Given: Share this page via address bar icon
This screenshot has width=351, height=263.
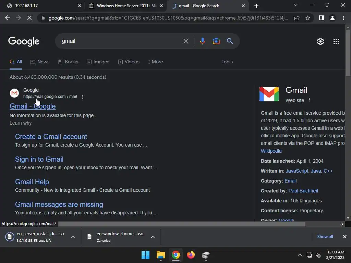Looking at the screenshot, I should pyautogui.click(x=297, y=18).
